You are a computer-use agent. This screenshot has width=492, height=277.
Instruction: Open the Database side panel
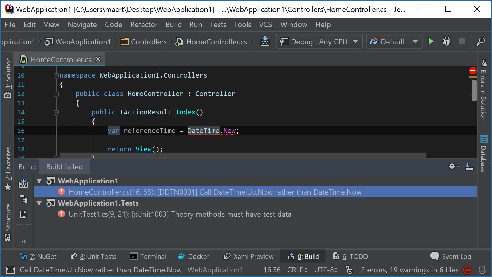click(x=484, y=153)
